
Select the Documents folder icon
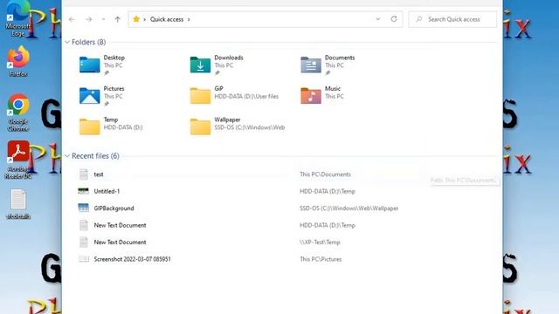coord(311,65)
